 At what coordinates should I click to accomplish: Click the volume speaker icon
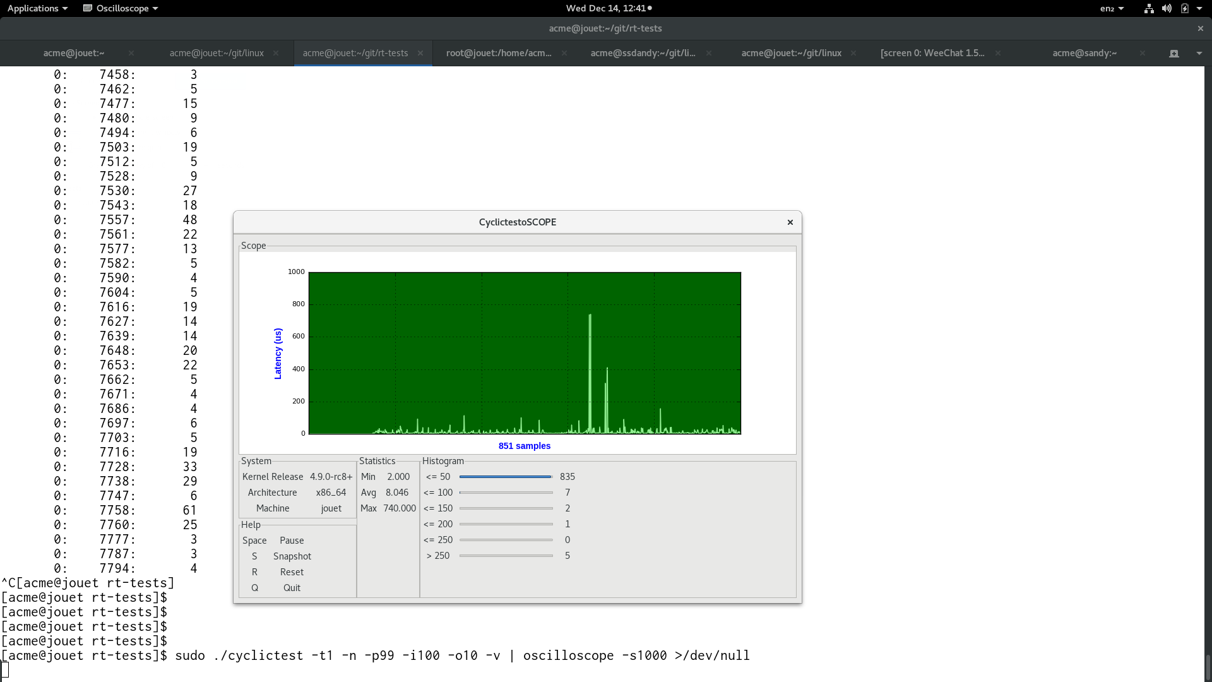pos(1167,8)
